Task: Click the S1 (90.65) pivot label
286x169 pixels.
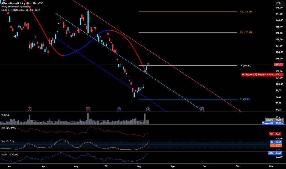Action: coord(245,99)
